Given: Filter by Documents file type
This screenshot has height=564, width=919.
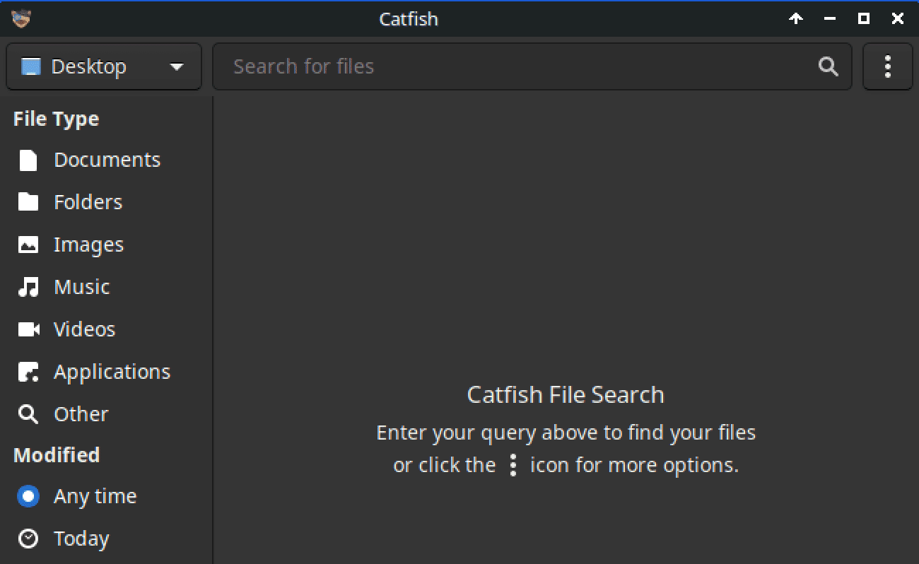Looking at the screenshot, I should pyautogui.click(x=106, y=160).
